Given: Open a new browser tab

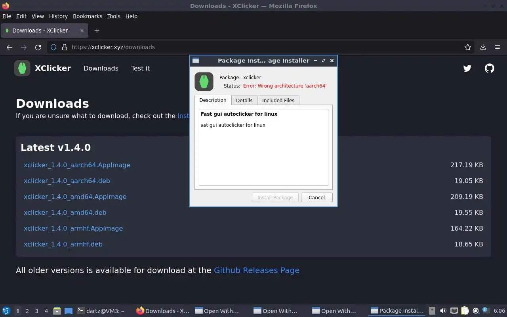Looking at the screenshot, I should 97,31.
